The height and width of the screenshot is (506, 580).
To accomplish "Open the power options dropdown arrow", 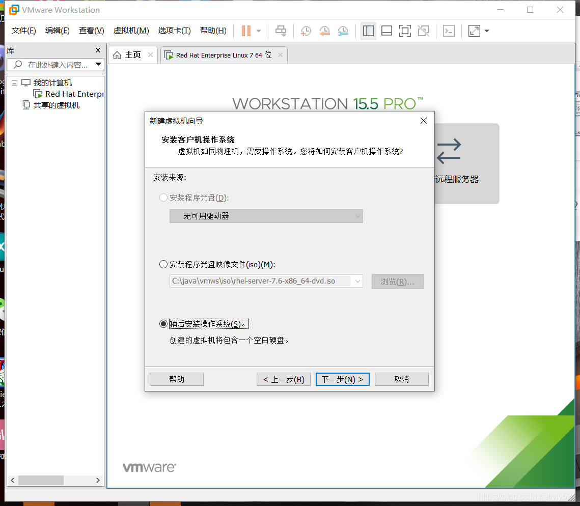I will click(259, 31).
